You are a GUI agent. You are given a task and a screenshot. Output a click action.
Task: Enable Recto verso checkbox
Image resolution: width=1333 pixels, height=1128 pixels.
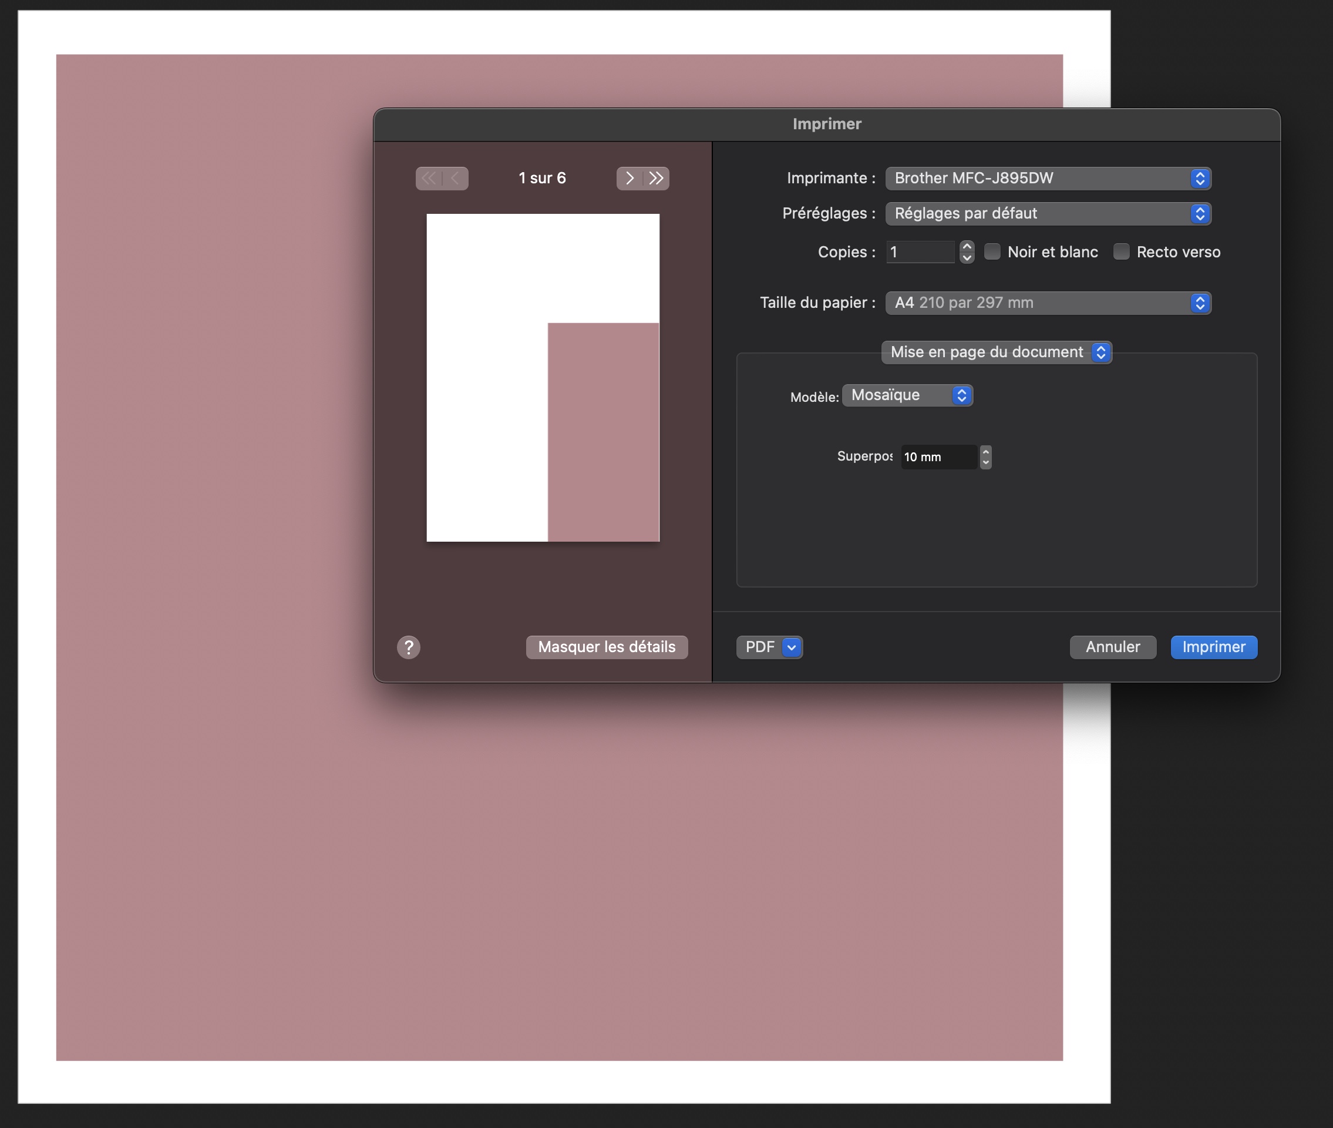[1122, 252]
